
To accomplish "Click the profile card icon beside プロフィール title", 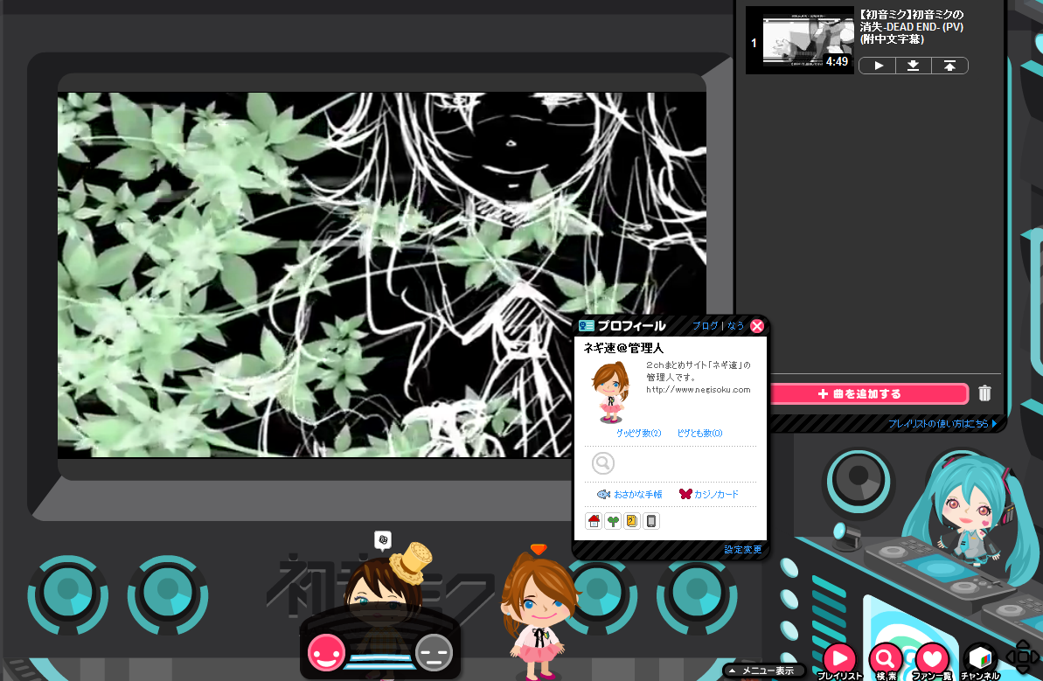I will point(586,326).
